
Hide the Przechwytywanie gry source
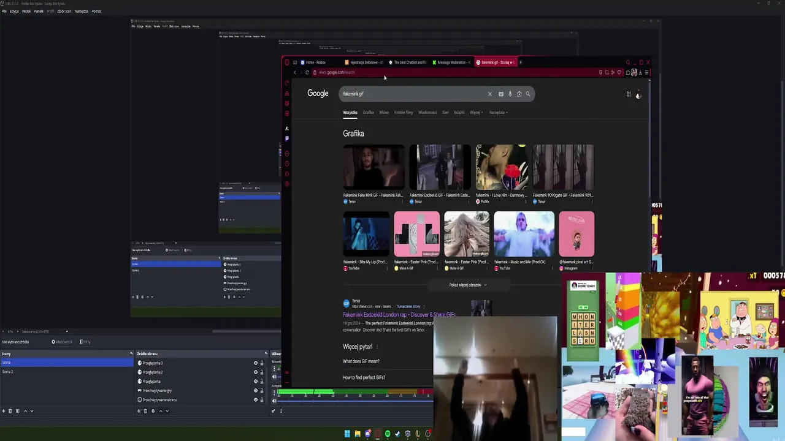256,390
